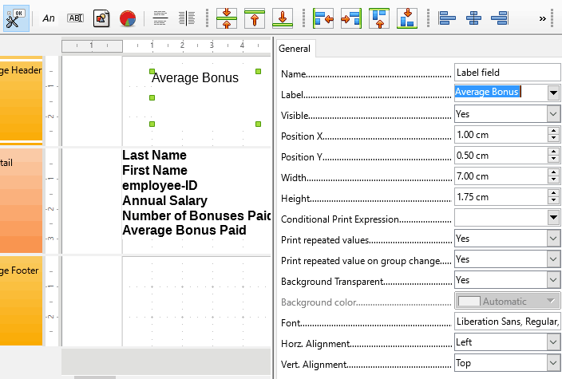
Task: Open the Visible dropdown
Action: (553, 114)
